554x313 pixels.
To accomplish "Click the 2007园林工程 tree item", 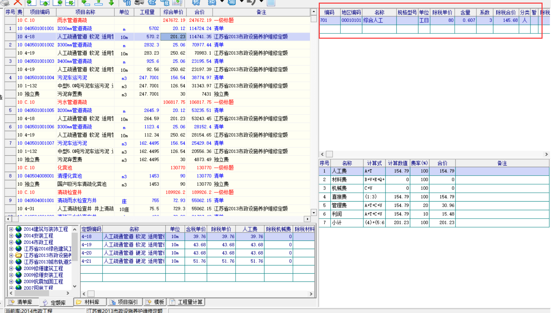I will (38, 288).
